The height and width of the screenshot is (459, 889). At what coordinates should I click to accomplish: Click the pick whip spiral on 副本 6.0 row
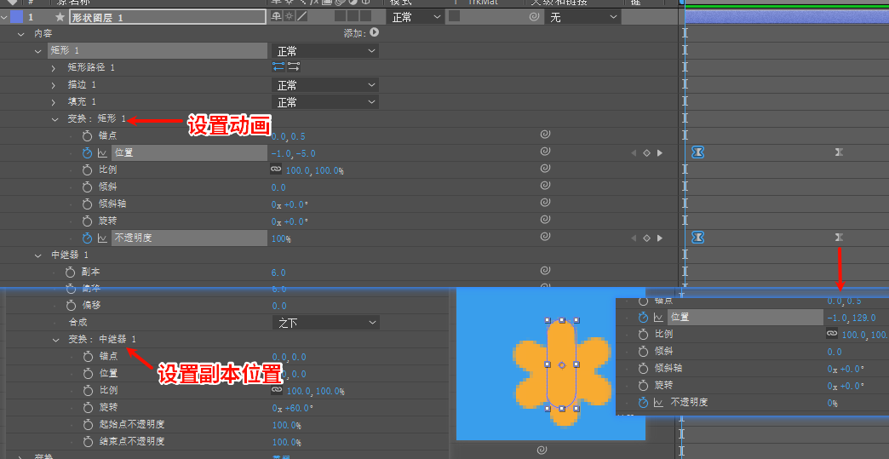point(545,271)
